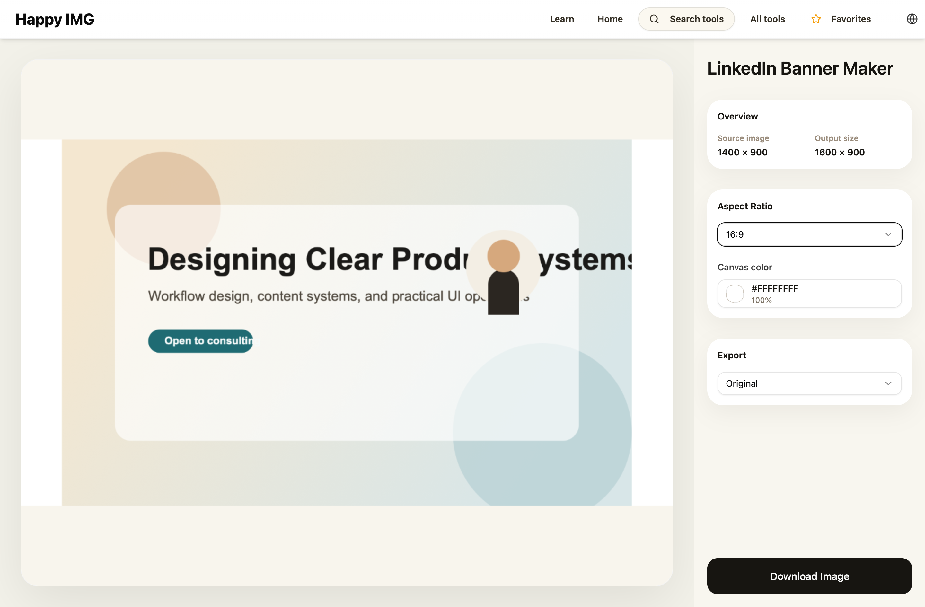Open the Aspect Ratio dropdown
The image size is (925, 607).
809,234
